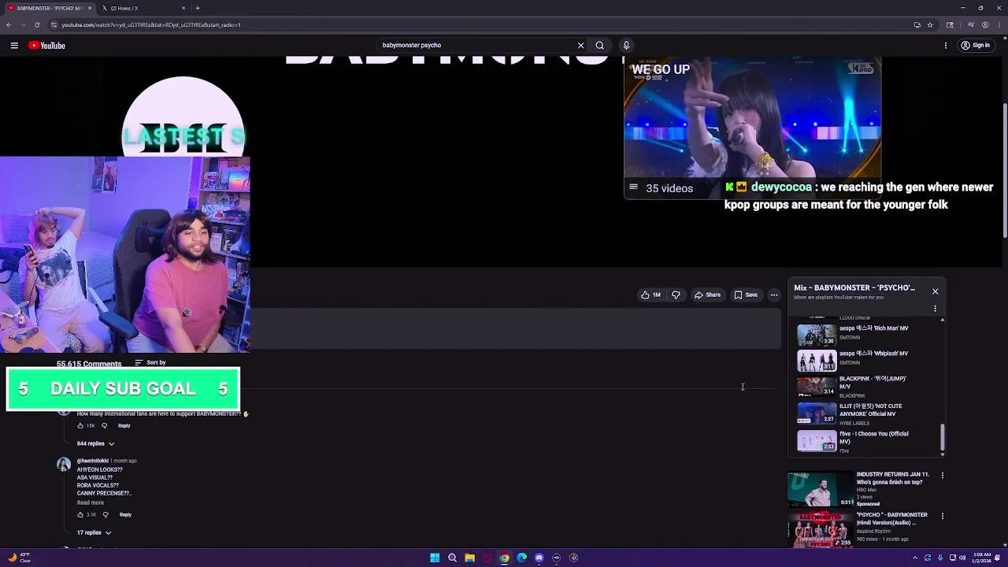Bookmark this page with the star
The height and width of the screenshot is (567, 1008).
click(x=930, y=24)
